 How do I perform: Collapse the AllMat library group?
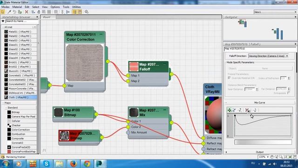(3, 27)
